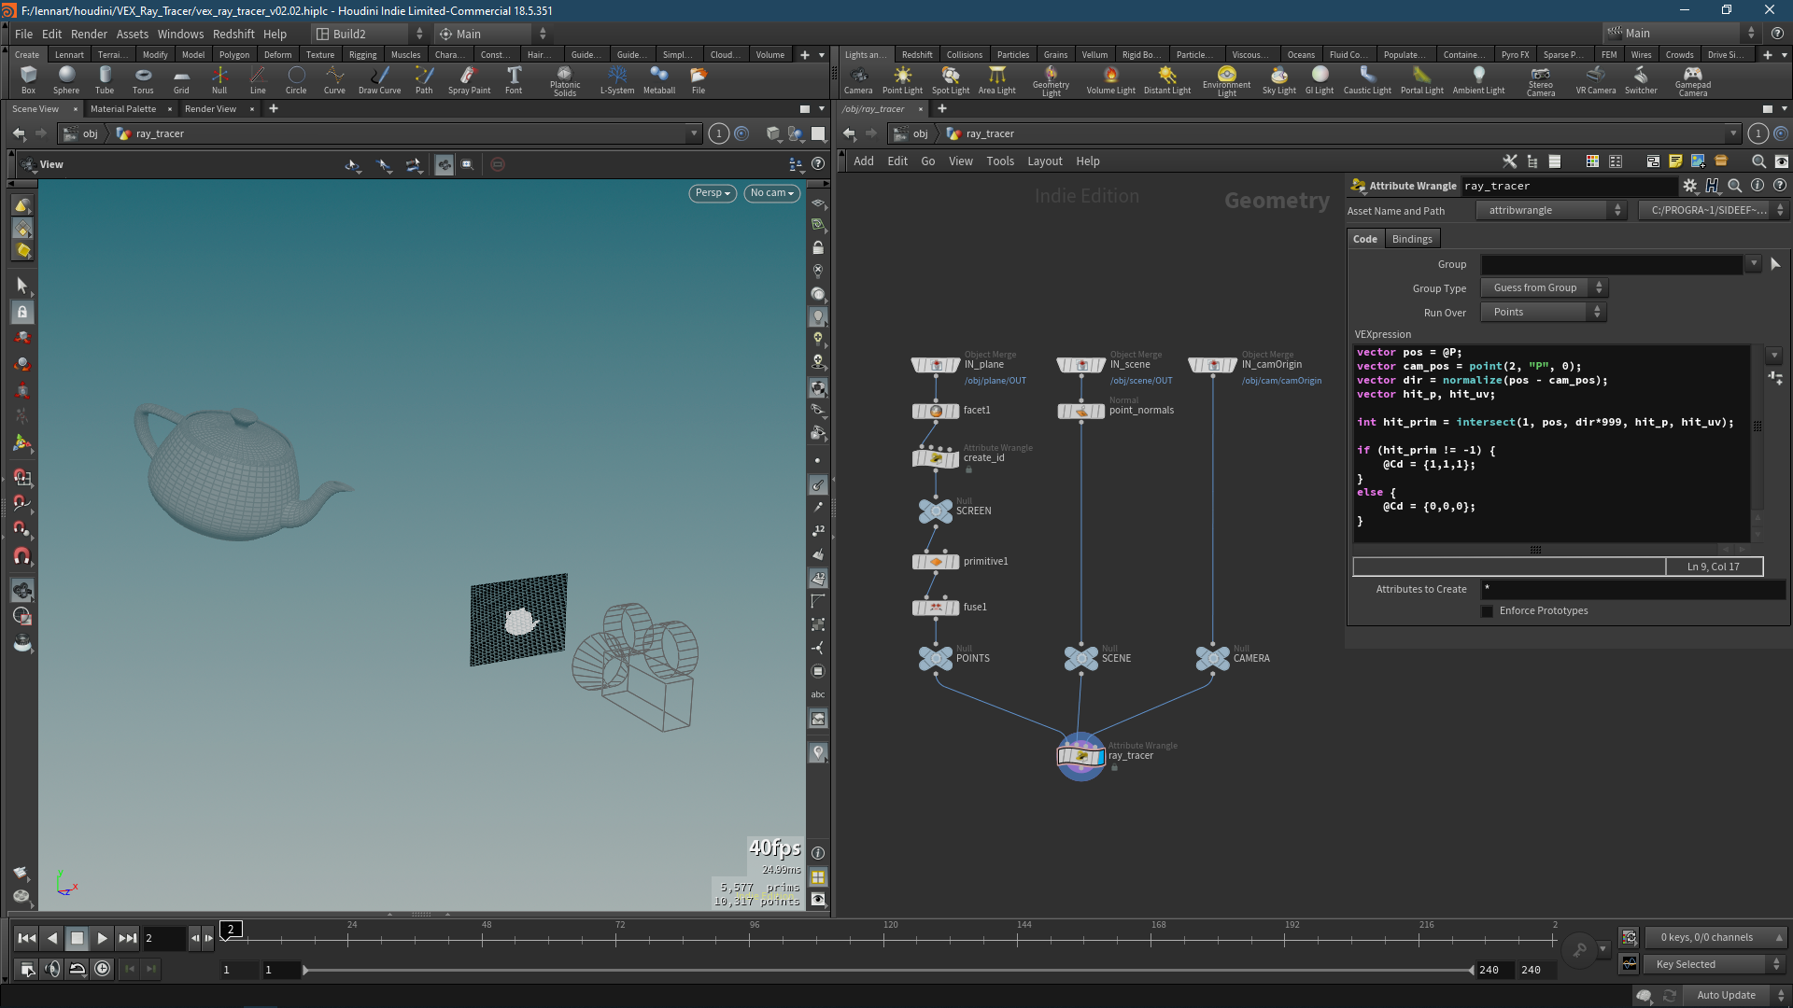This screenshot has height=1008, width=1793.
Task: Toggle viewport lock camera icon
Action: [818, 248]
